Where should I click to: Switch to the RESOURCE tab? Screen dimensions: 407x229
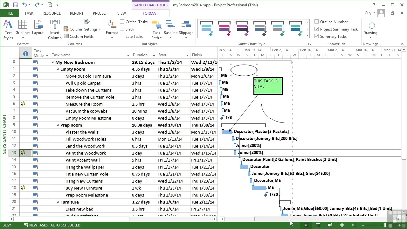pos(52,13)
